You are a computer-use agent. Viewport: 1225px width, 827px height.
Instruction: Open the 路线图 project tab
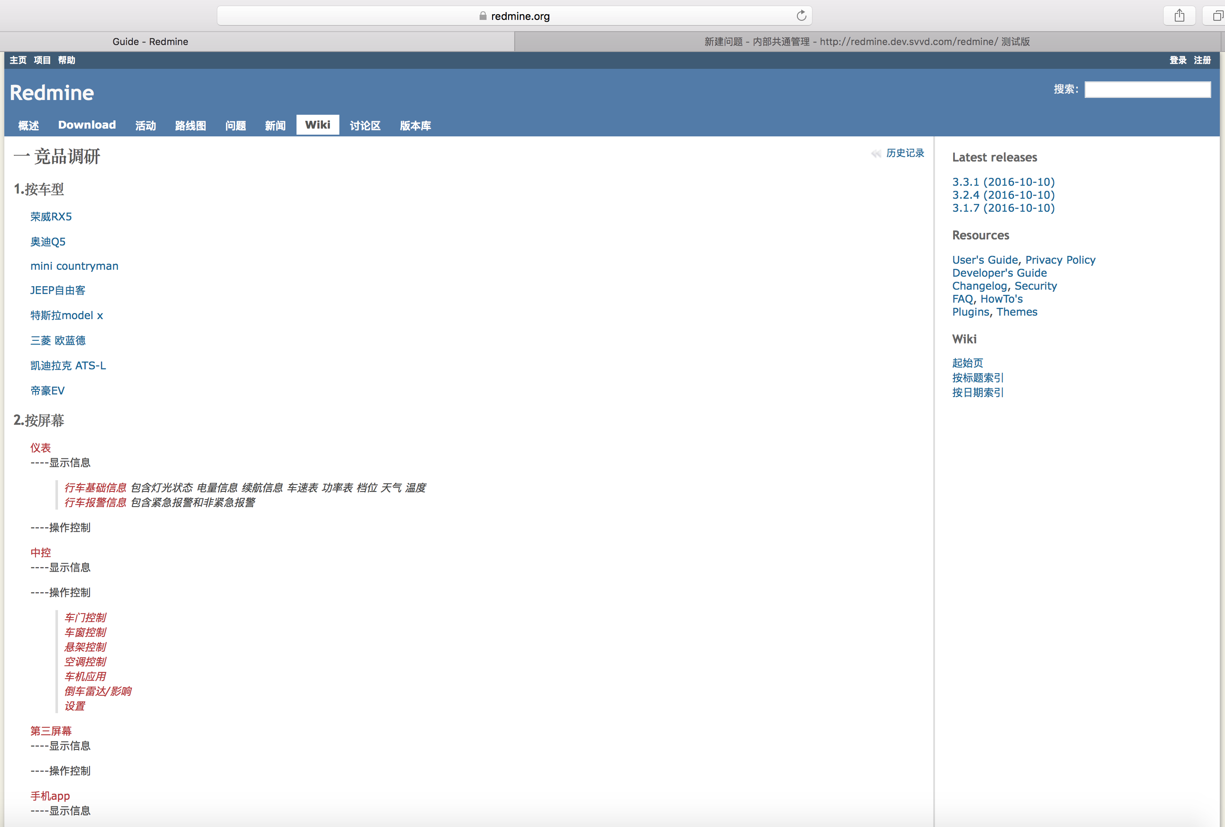[190, 125]
